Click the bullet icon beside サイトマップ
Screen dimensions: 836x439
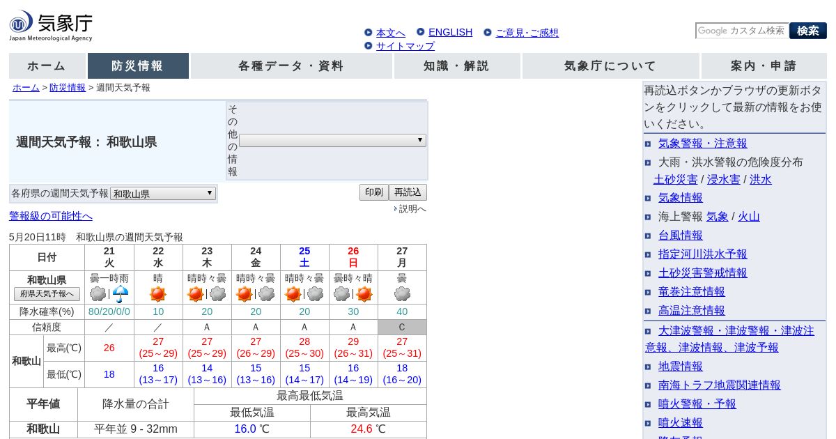click(368, 46)
